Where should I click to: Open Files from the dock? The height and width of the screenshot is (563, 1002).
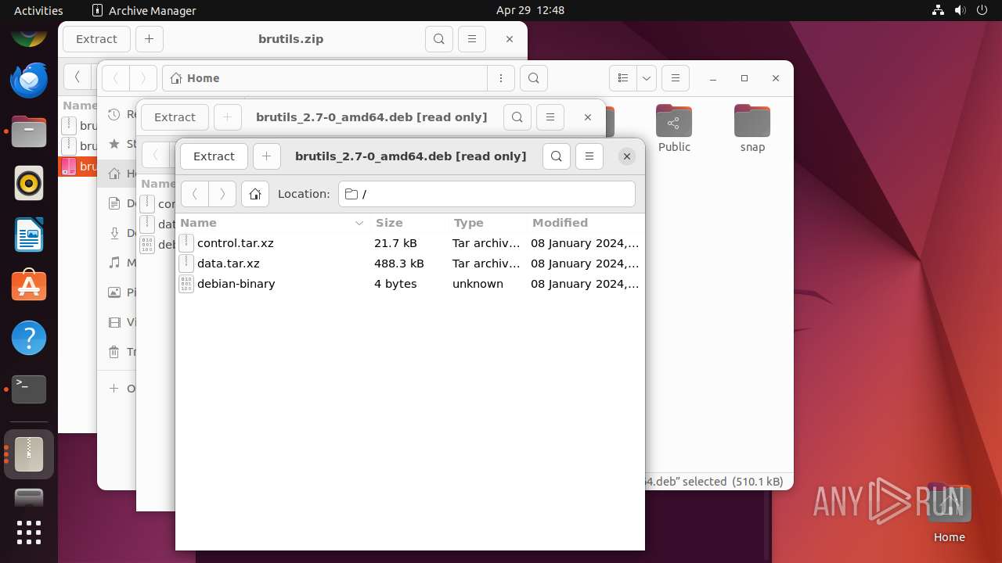point(29,131)
